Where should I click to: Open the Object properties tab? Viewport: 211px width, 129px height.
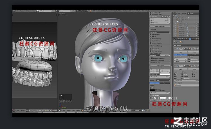pos(186,39)
